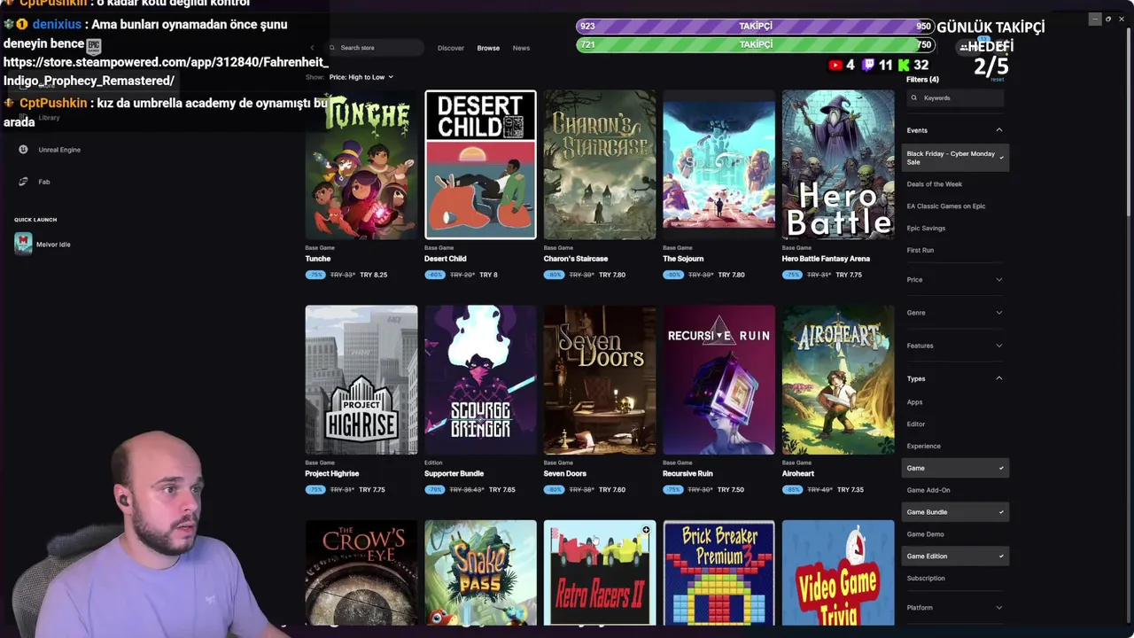The image size is (1134, 638).
Task: Open the Price: High to Low sort dropdown
Action: click(x=361, y=77)
